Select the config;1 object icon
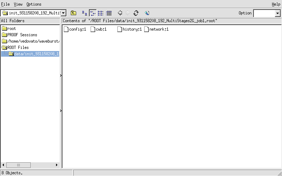 (66, 29)
